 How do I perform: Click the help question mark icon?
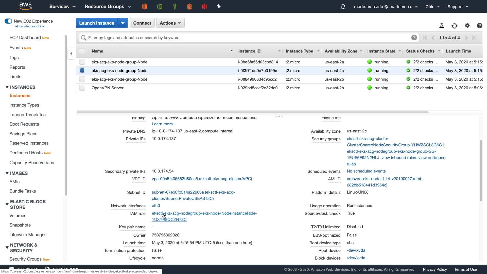[479, 26]
